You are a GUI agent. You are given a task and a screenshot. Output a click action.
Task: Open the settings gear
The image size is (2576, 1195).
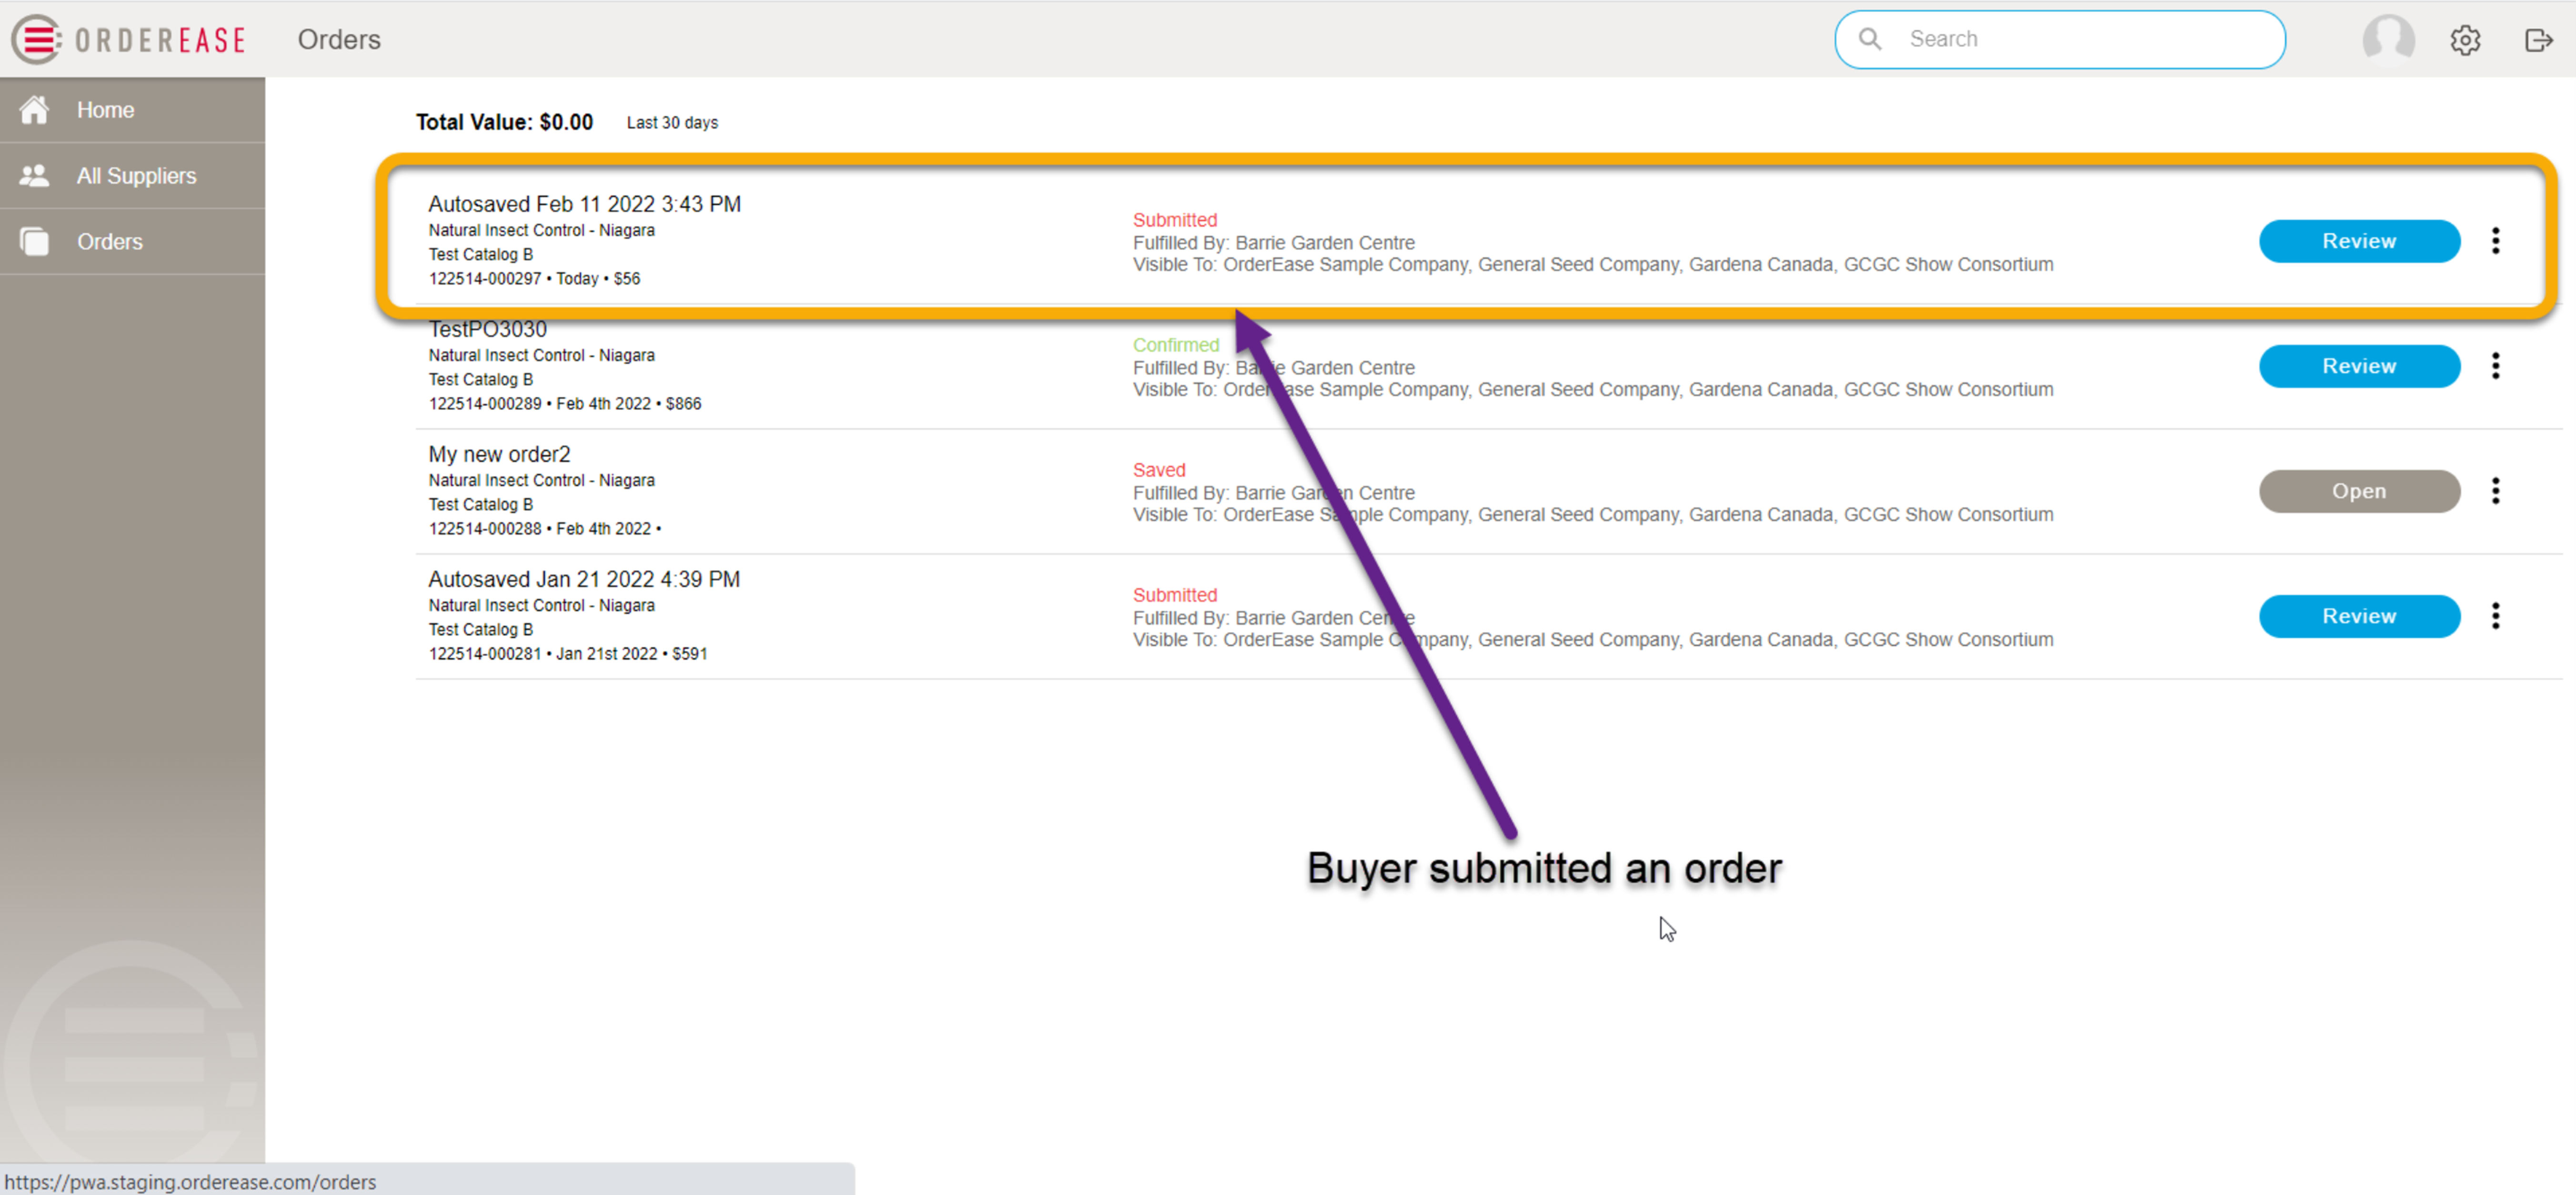(x=2465, y=39)
